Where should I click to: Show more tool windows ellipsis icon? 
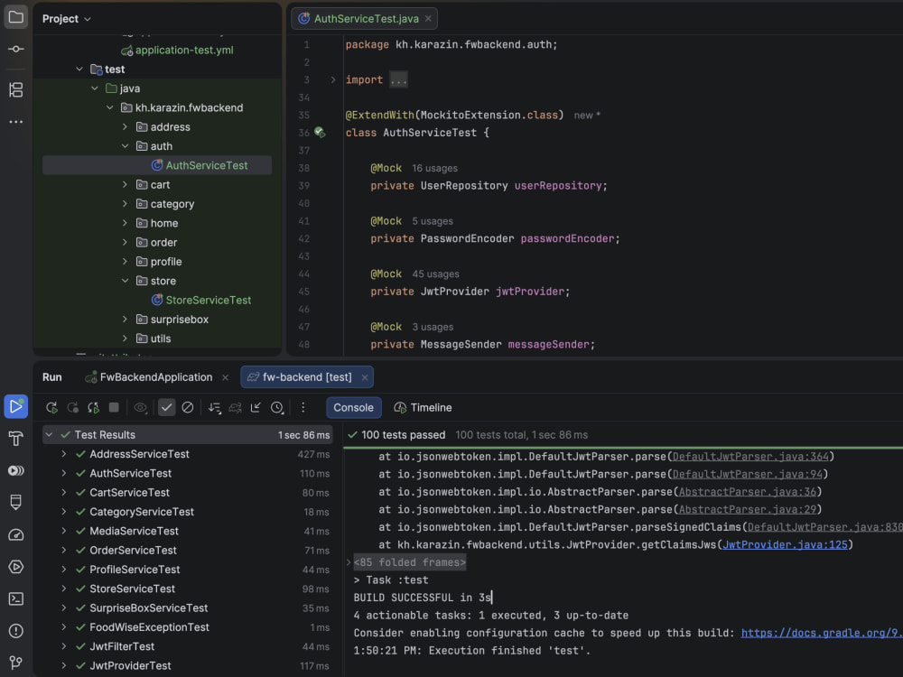coord(15,122)
